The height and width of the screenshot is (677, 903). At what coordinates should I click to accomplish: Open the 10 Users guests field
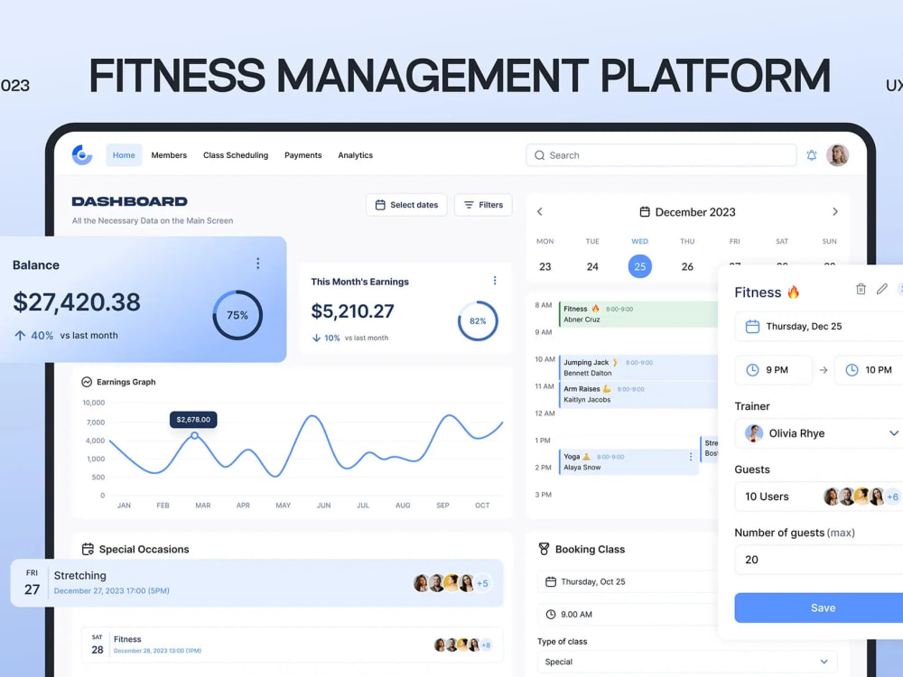point(818,496)
